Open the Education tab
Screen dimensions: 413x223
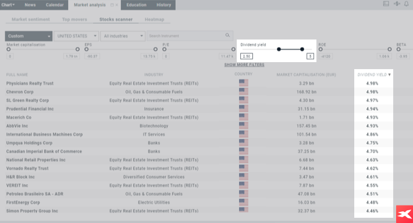[x=136, y=5]
